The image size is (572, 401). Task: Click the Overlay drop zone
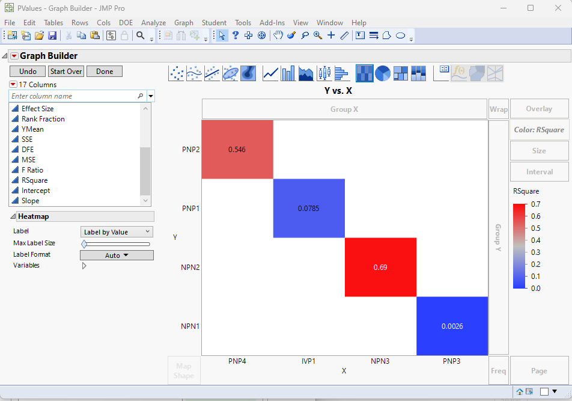(x=539, y=109)
